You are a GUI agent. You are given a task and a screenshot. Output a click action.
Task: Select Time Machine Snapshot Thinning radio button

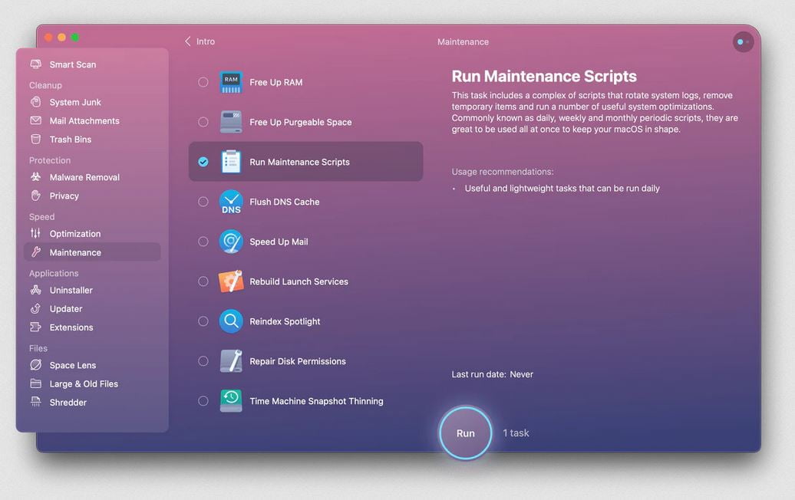tap(203, 401)
